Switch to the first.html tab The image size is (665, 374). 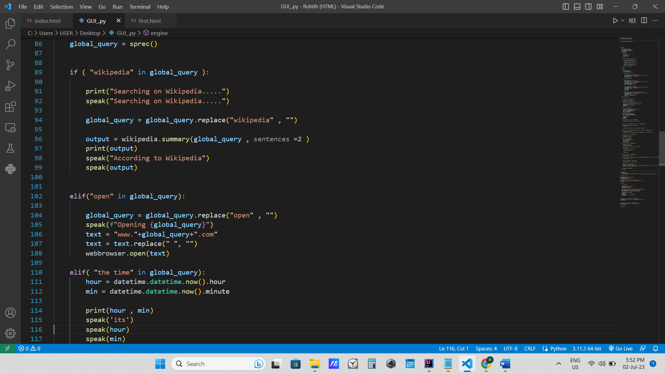pyautogui.click(x=149, y=21)
